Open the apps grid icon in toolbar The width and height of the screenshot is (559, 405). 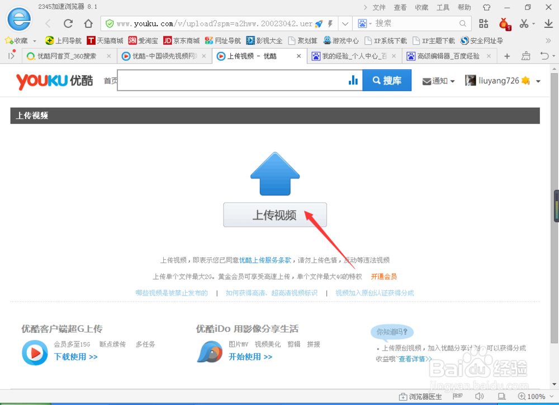click(x=484, y=23)
